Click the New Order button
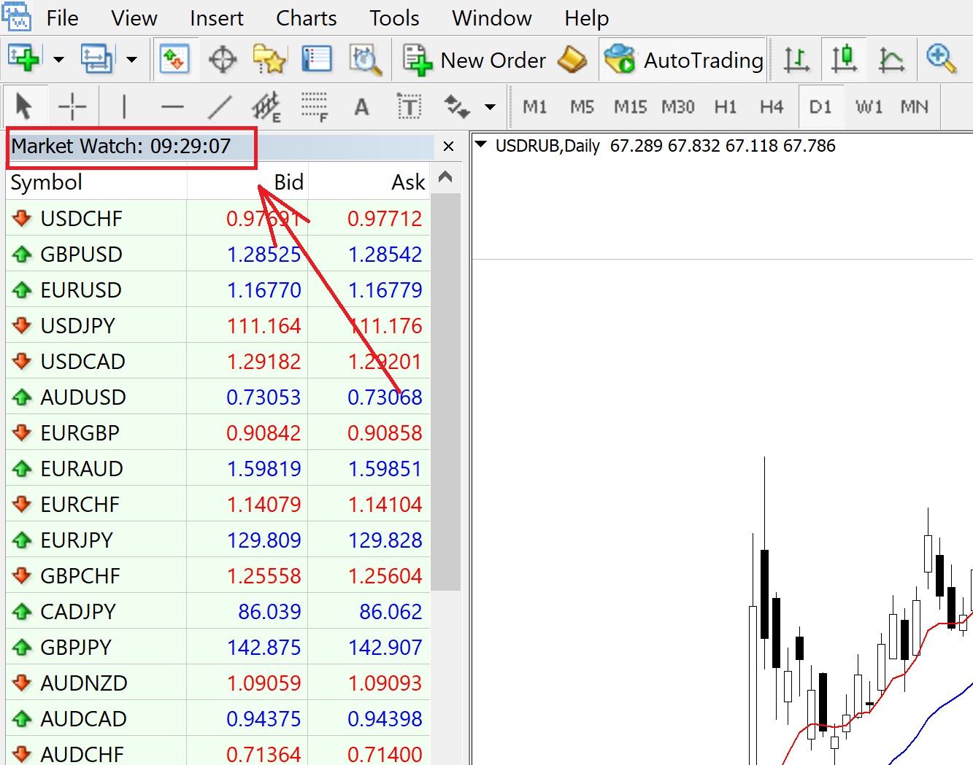Image resolution: width=973 pixels, height=765 pixels. [x=474, y=60]
